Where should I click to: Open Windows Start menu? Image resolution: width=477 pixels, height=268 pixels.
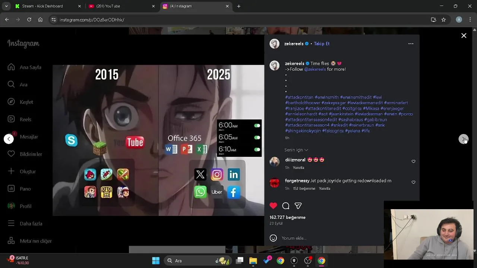[156, 261]
